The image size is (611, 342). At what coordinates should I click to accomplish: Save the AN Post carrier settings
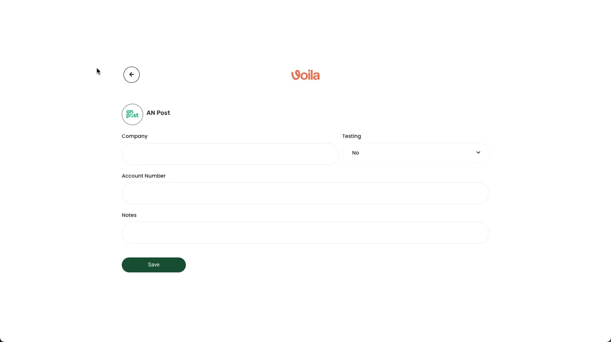tap(154, 265)
